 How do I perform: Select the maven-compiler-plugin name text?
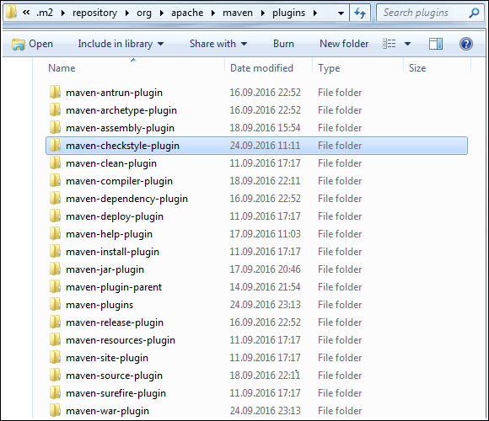coord(119,181)
